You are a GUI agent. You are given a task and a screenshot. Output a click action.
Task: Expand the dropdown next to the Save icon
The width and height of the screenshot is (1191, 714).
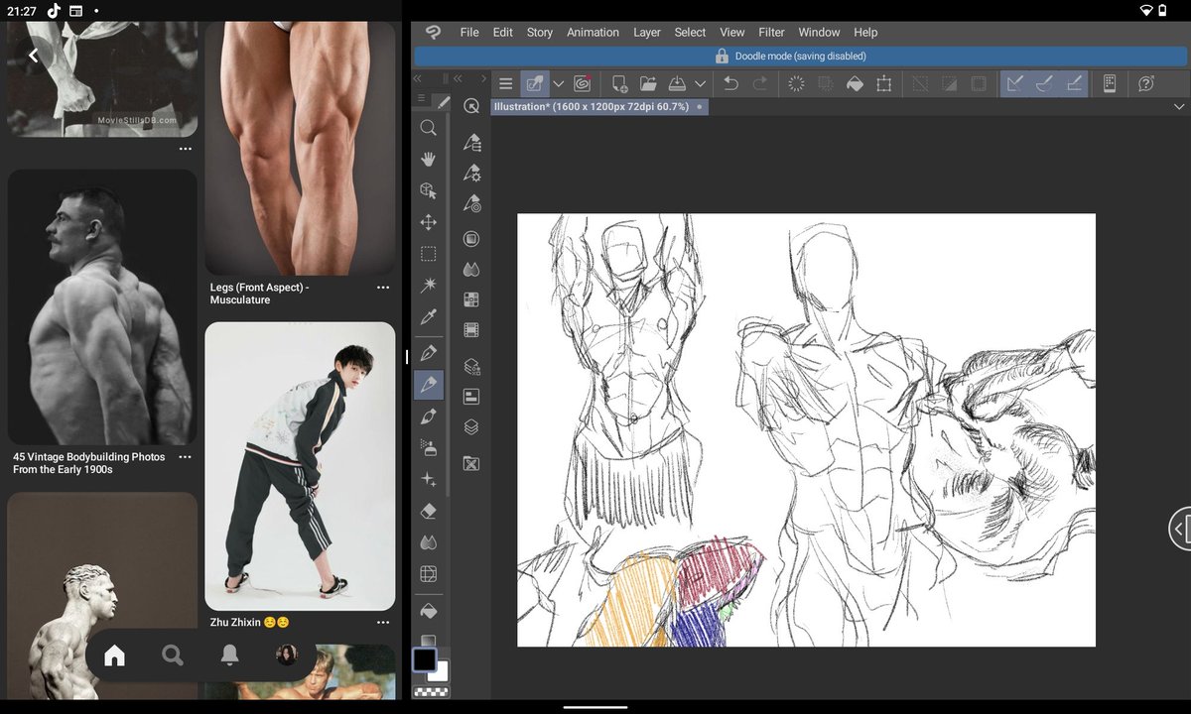click(x=700, y=84)
